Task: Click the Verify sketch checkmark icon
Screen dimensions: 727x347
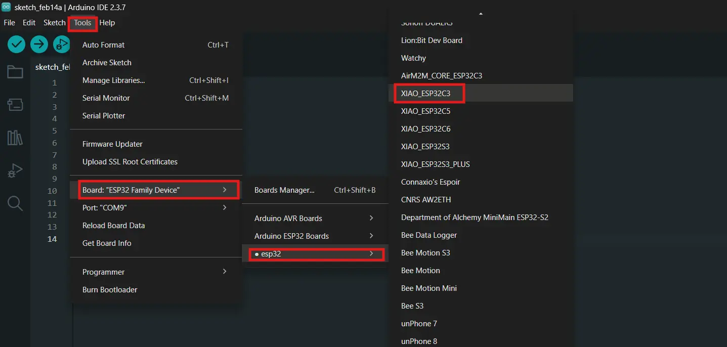Action: click(17, 45)
